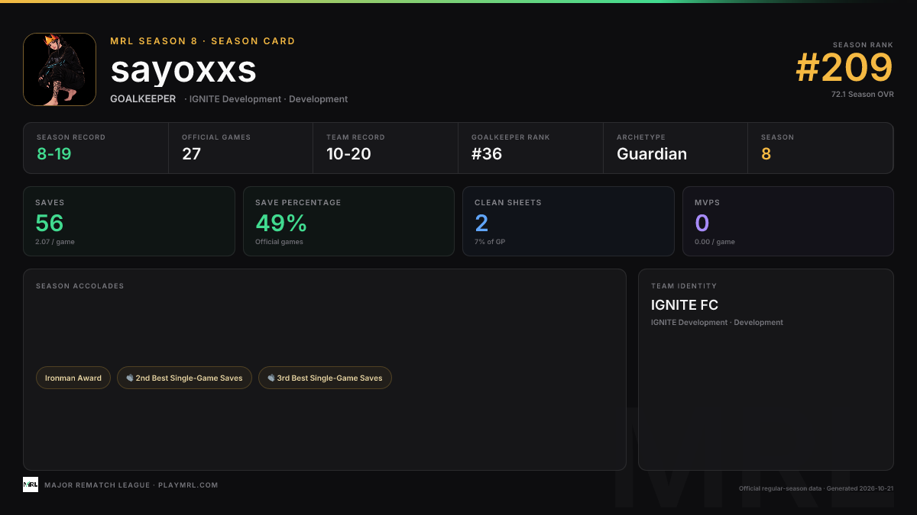Screen dimensions: 917x515
Task: Select the season rank "#209"
Action: 844,68
